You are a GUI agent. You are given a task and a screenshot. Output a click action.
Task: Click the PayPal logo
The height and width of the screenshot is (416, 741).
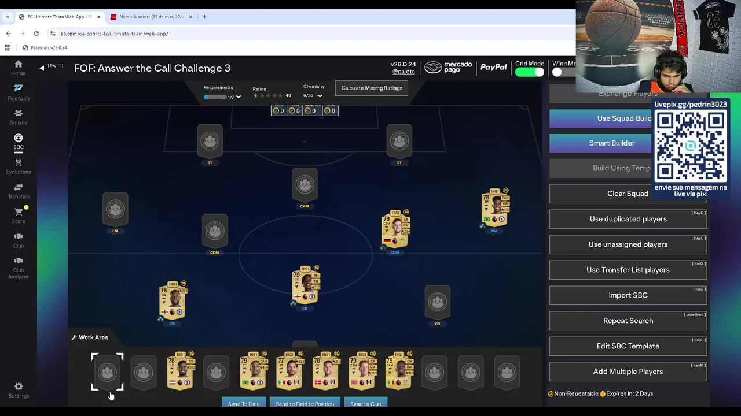pos(494,68)
